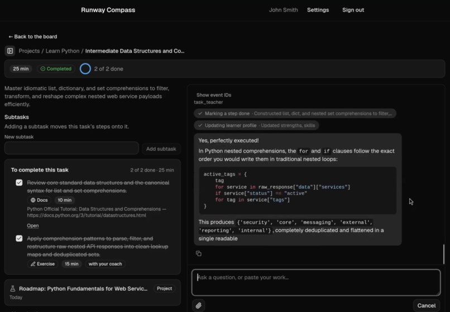
Task: Toggle Show event IDs
Action: pyautogui.click(x=213, y=95)
